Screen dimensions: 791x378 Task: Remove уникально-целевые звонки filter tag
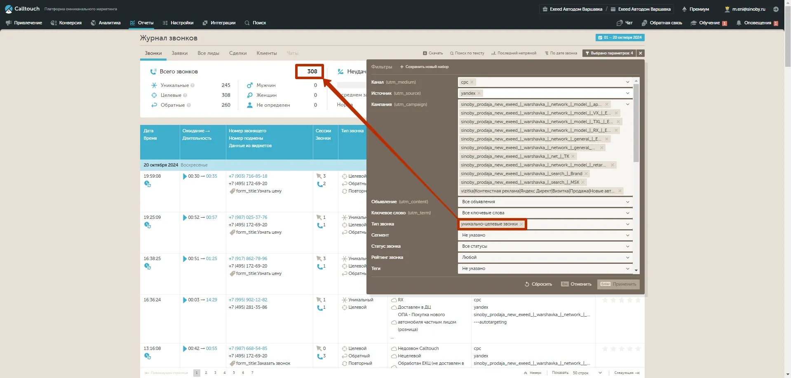click(521, 224)
